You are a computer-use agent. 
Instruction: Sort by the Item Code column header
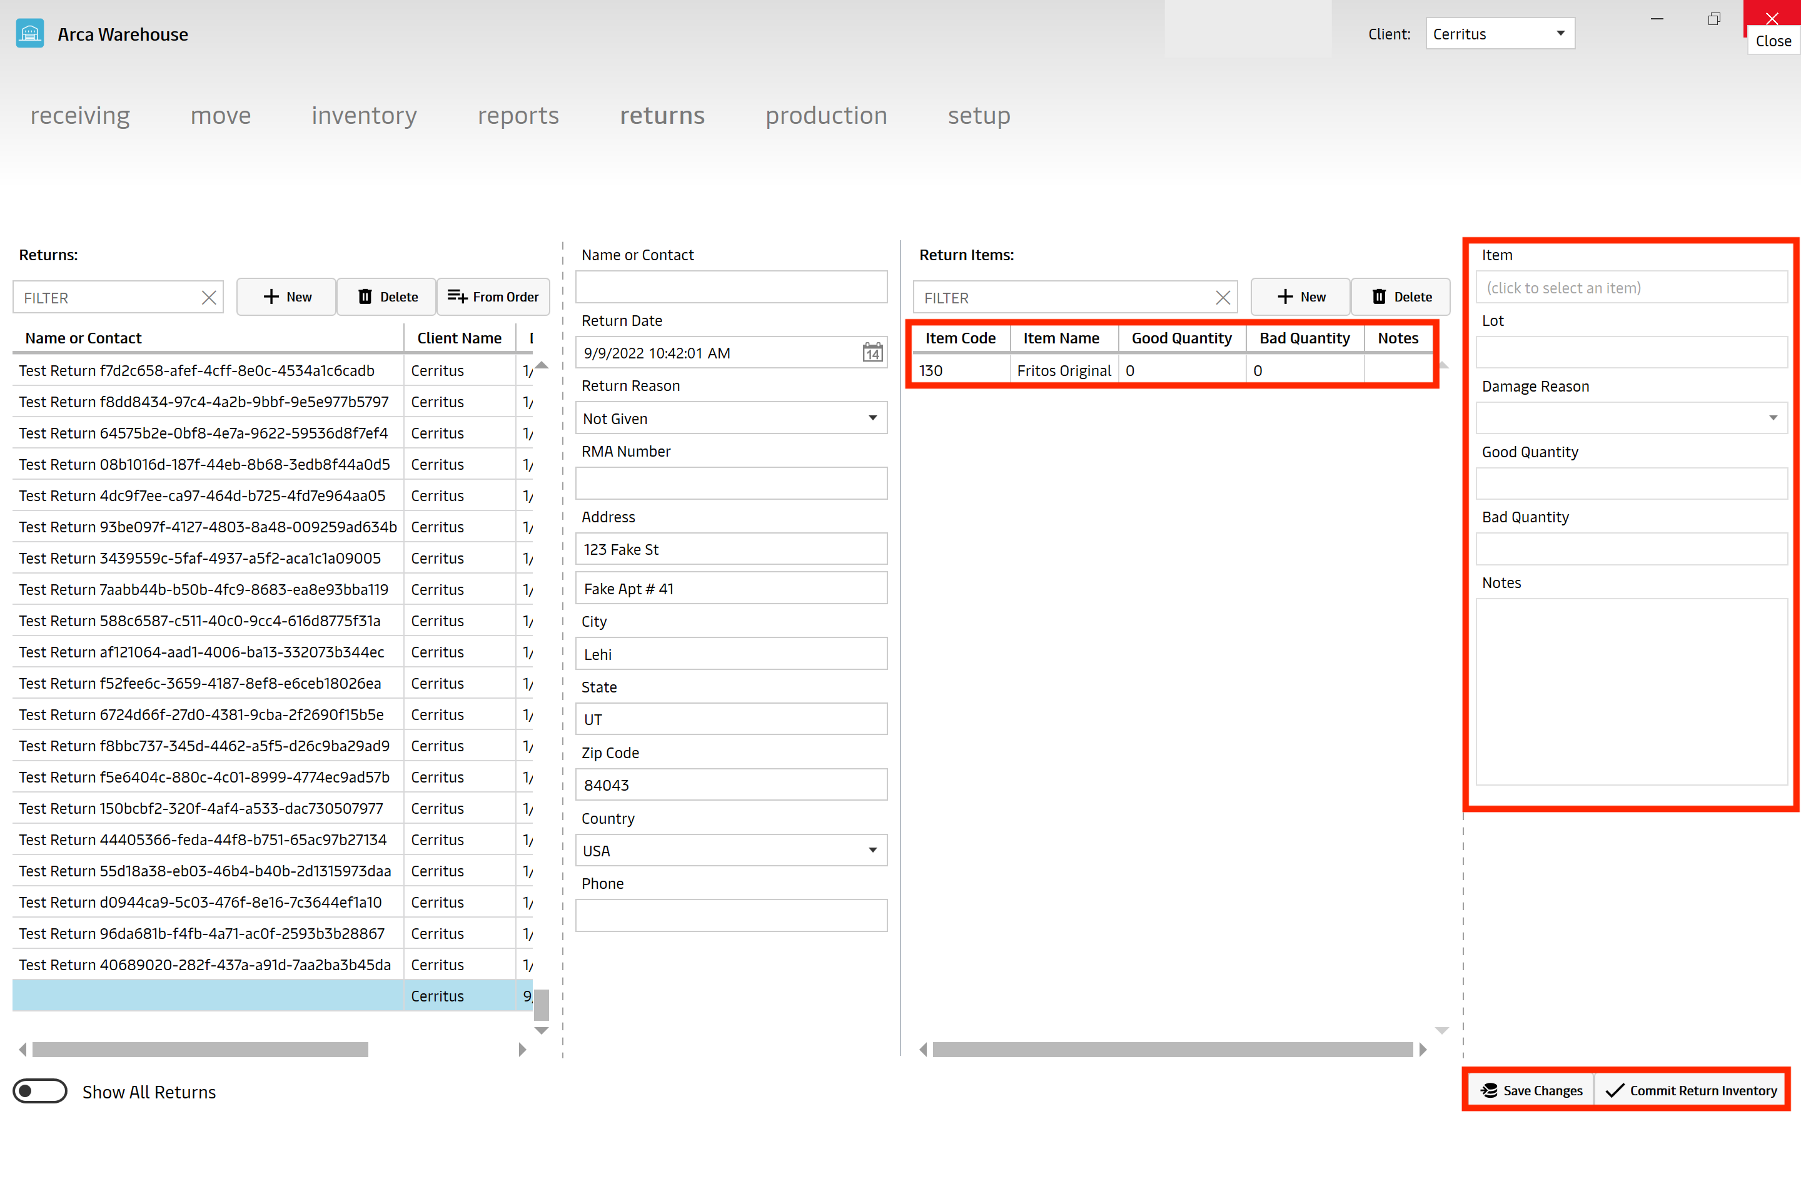[x=961, y=338]
